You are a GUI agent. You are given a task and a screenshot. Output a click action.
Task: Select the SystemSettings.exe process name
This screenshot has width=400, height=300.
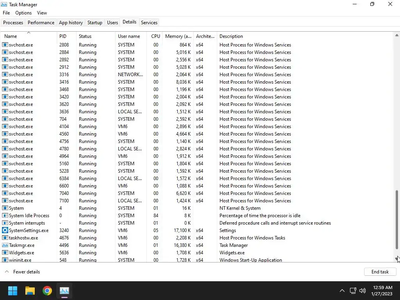click(29, 230)
